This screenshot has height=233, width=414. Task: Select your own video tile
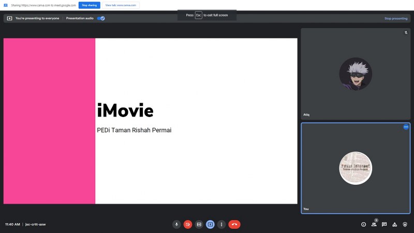tap(356, 168)
